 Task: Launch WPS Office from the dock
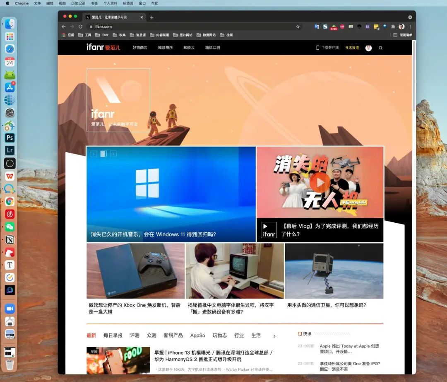(10, 176)
